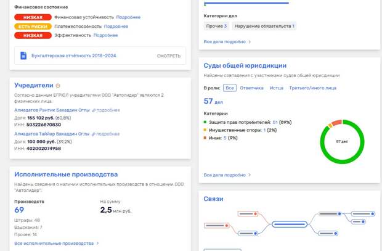Open the Связи connections graph

click(290, 224)
